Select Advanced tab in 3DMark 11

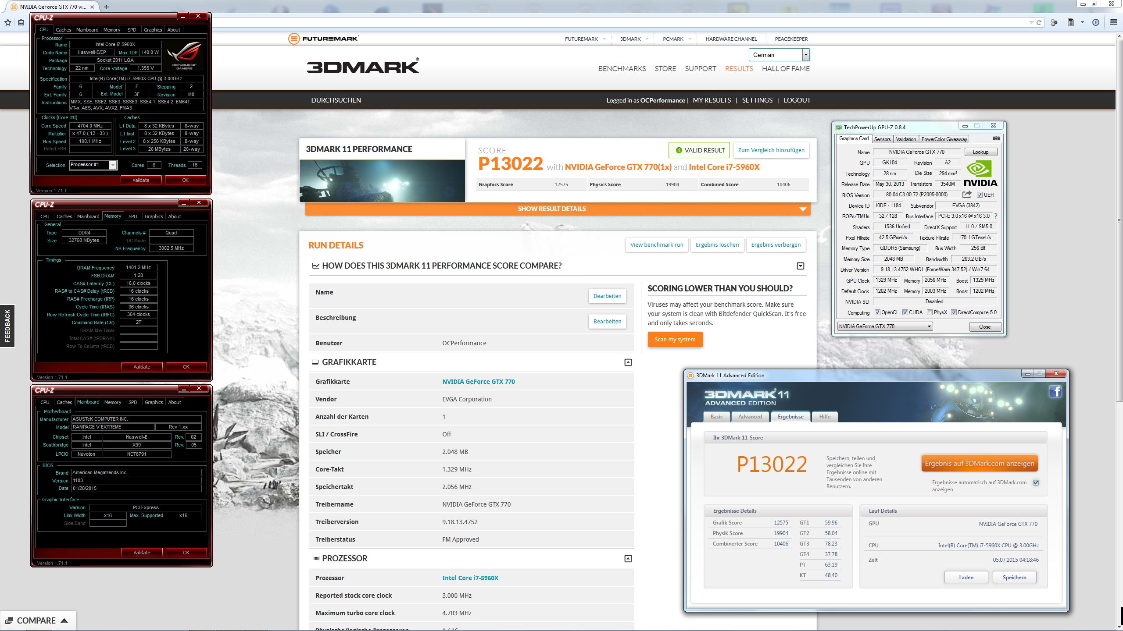coord(750,417)
